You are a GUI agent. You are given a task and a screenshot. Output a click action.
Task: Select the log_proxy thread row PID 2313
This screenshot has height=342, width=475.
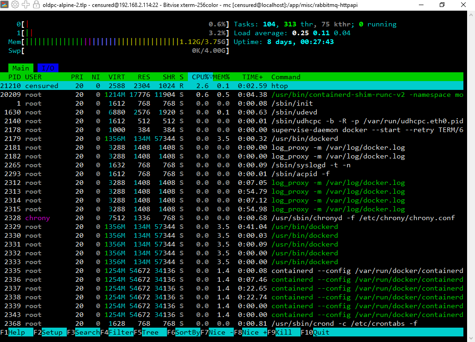[x=232, y=191]
